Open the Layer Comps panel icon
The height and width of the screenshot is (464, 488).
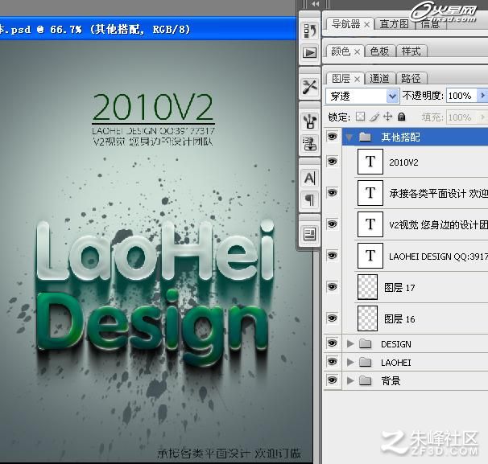click(310, 233)
